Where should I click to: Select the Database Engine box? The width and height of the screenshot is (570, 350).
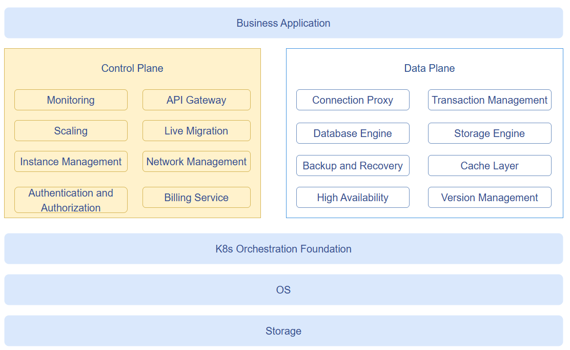[x=353, y=133]
